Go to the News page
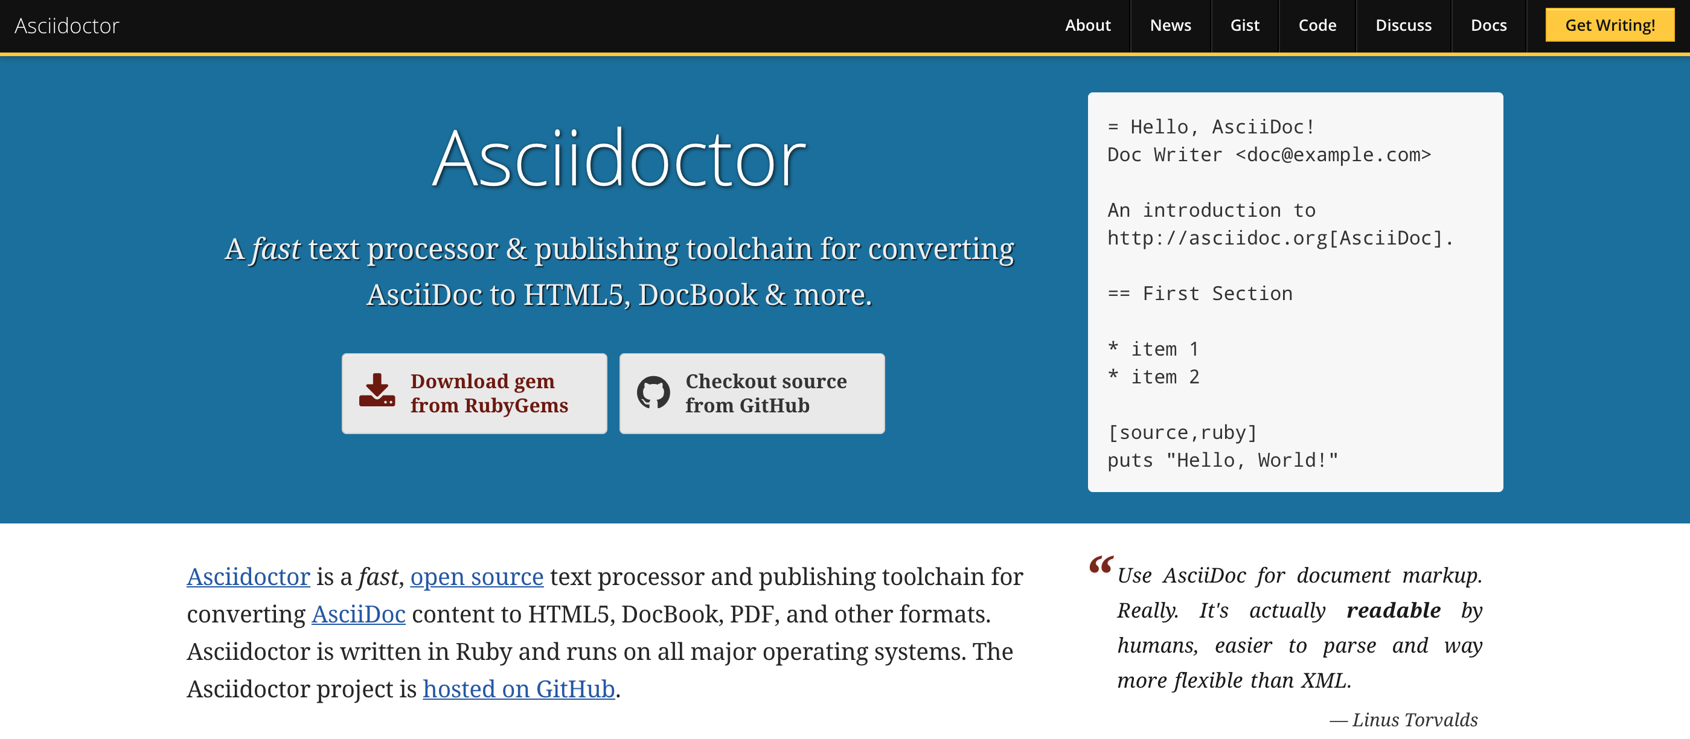 [1170, 25]
